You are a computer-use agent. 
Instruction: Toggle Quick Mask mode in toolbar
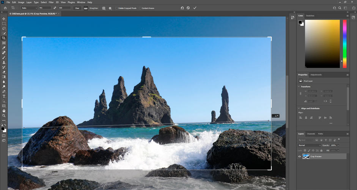[x=4, y=136]
